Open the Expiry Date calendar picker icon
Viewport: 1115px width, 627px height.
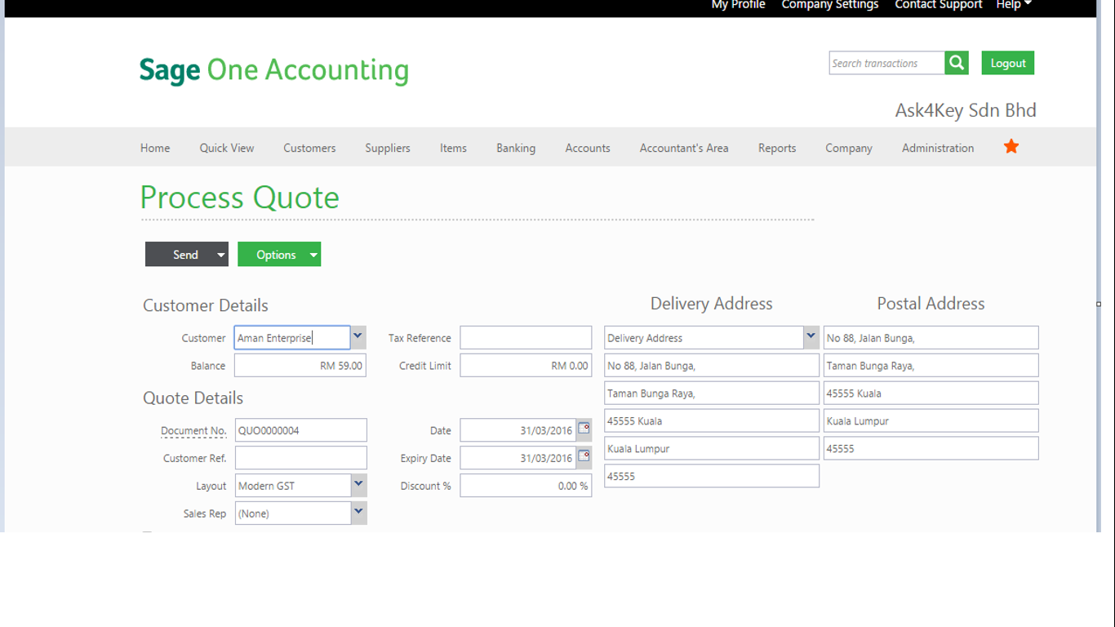(584, 457)
